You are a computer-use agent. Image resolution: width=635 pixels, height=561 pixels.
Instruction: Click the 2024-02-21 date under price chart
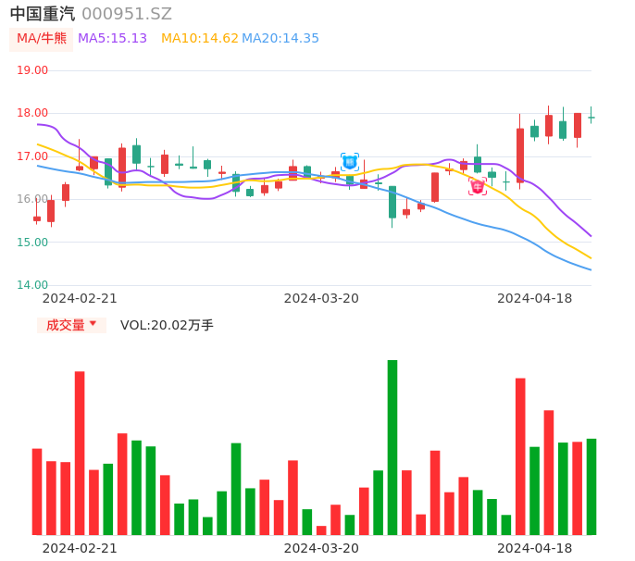point(80,298)
